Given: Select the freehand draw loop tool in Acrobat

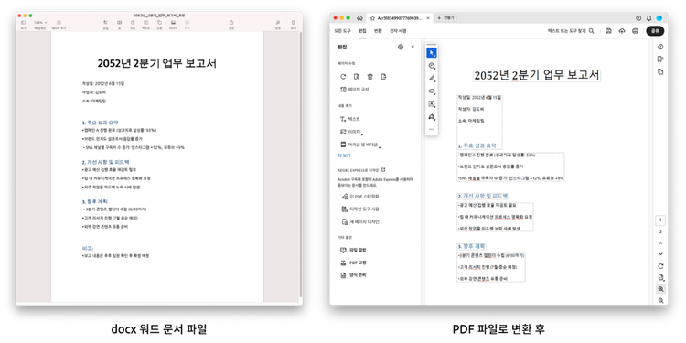Looking at the screenshot, I should pyautogui.click(x=432, y=91).
